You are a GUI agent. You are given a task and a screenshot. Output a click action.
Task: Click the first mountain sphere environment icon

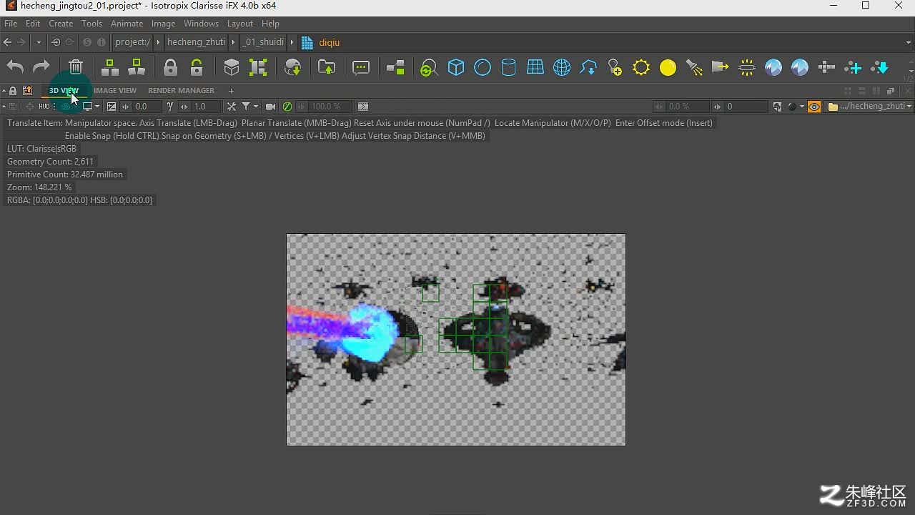tap(773, 67)
